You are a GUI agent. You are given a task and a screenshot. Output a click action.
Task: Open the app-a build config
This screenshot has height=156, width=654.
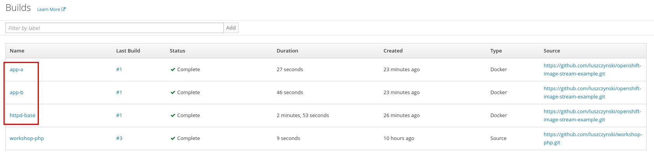coord(16,70)
